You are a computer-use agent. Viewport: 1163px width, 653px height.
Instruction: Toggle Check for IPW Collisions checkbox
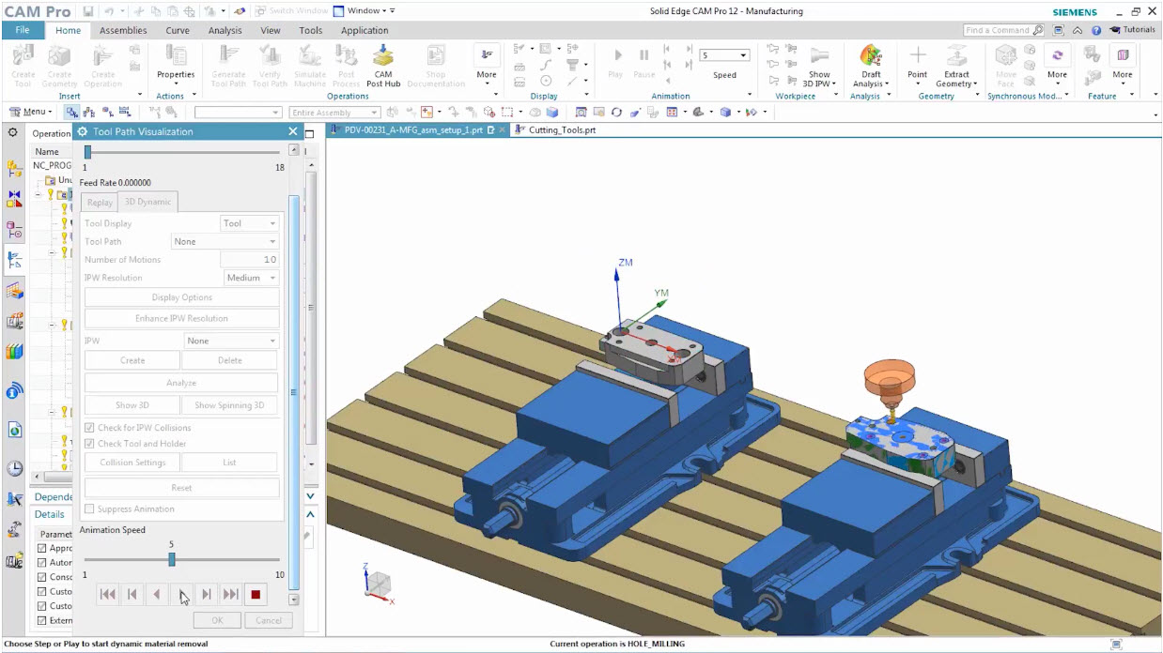(x=89, y=428)
